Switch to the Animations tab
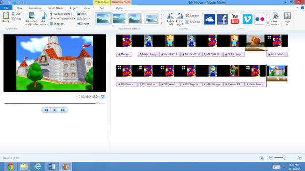Image resolution: width=305 pixels, height=171 pixels. click(x=35, y=8)
